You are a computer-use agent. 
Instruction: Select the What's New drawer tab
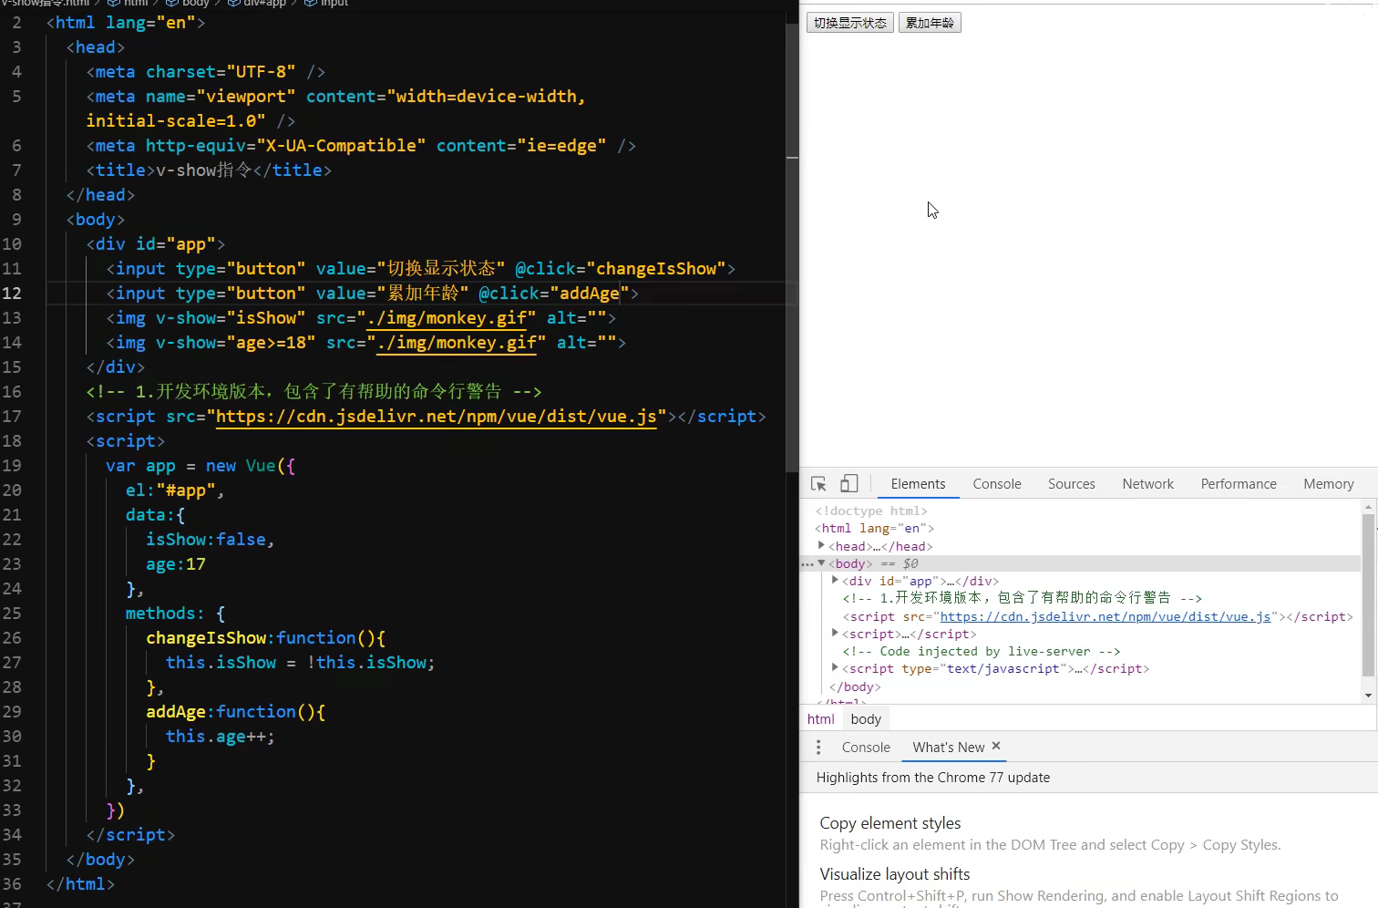click(949, 748)
